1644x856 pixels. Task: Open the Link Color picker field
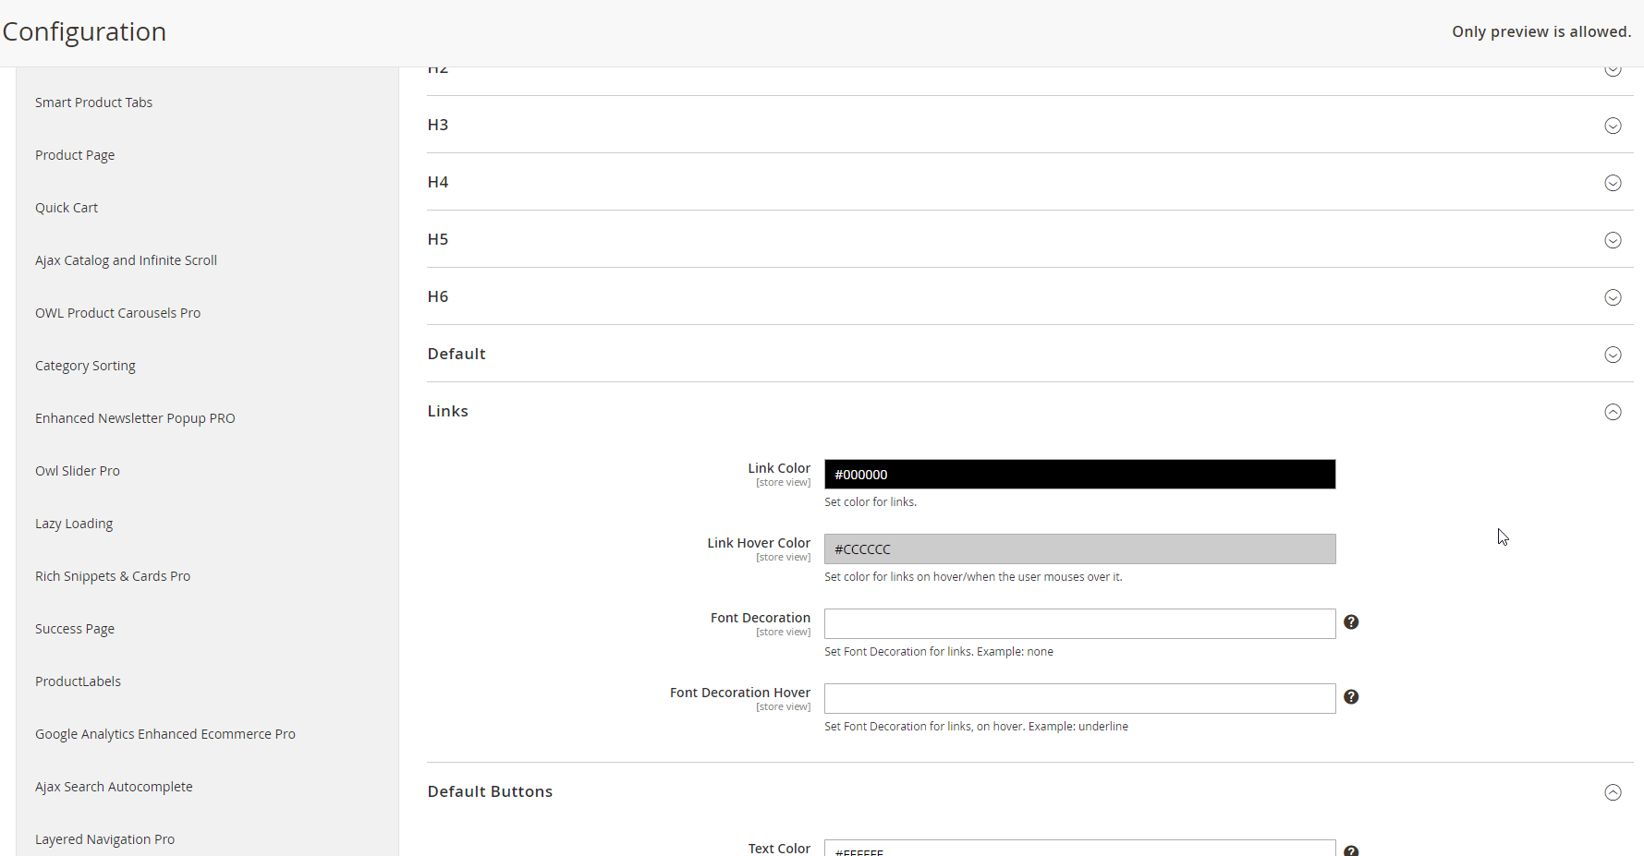coord(1079,475)
